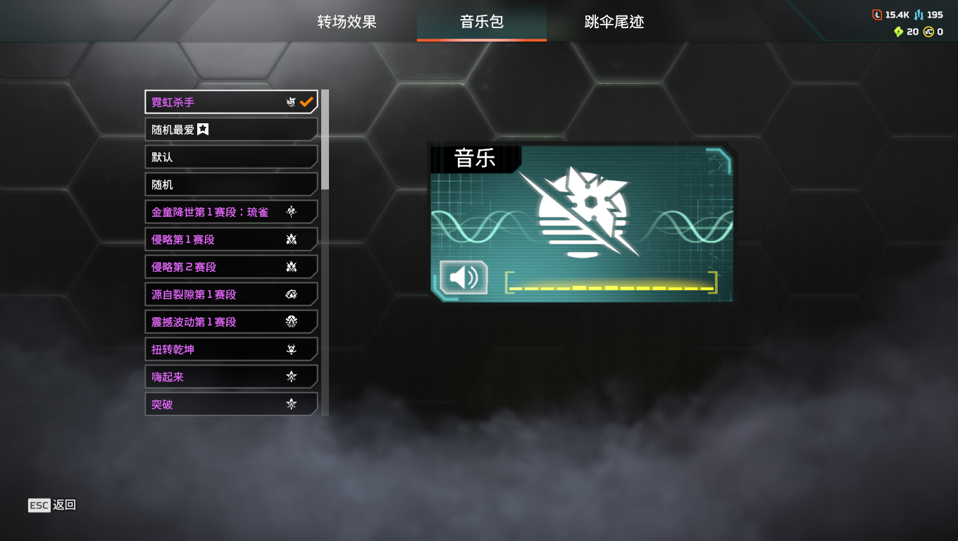Choose the 侵略第1赛段 music pack

(x=232, y=239)
